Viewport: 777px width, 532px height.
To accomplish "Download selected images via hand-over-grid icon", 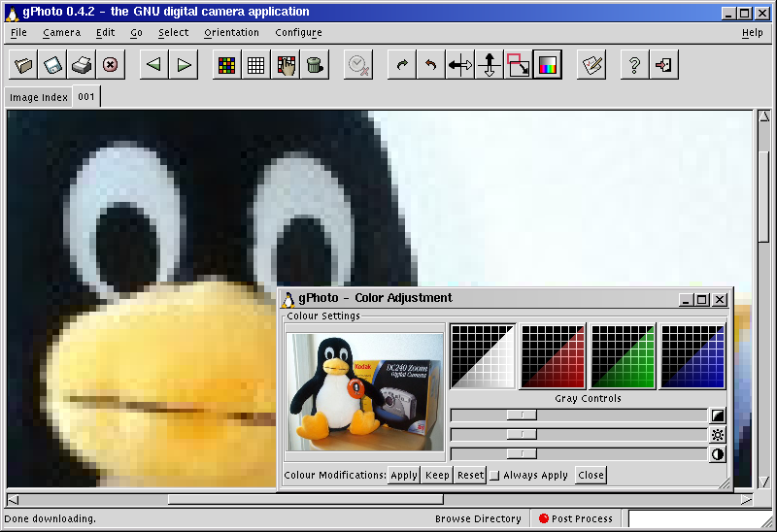I will point(286,64).
